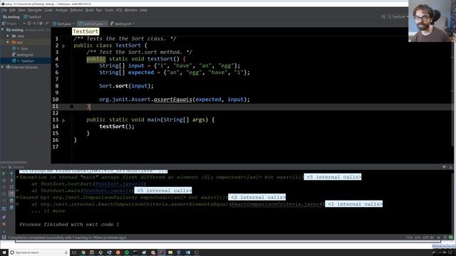
Task: Click the tool windows toggle icon in status bar
Action: 4,238
